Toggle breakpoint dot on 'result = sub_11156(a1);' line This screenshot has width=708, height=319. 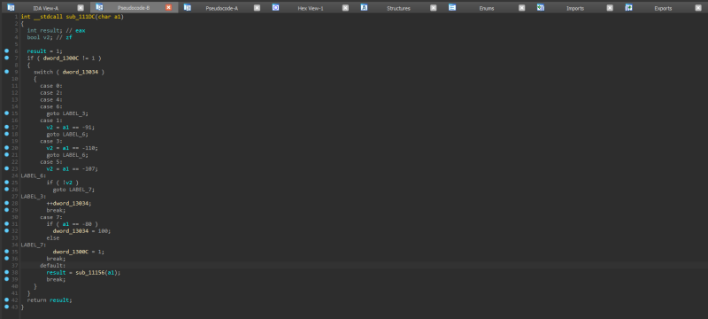(x=6, y=272)
